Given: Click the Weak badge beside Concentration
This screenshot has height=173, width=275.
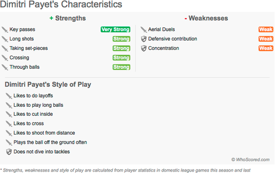Looking at the screenshot, I should click(x=266, y=48).
